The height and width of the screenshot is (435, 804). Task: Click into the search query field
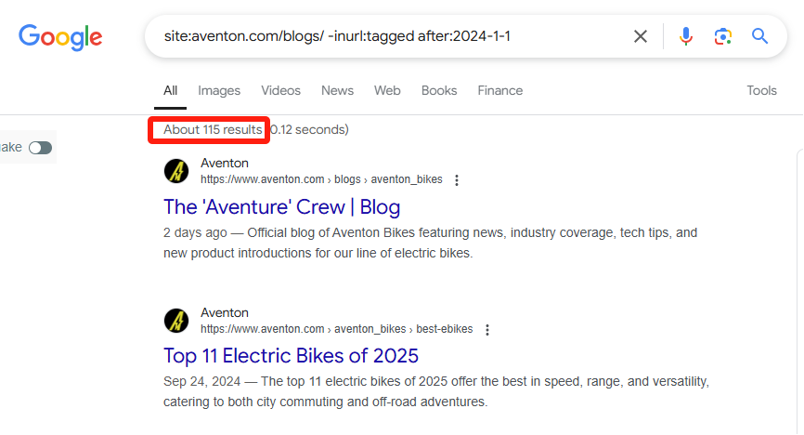tap(390, 36)
